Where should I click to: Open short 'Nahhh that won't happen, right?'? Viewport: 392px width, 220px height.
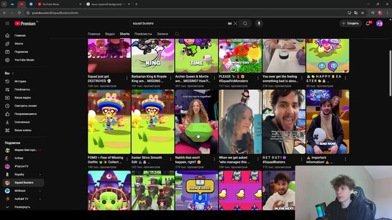click(x=196, y=122)
